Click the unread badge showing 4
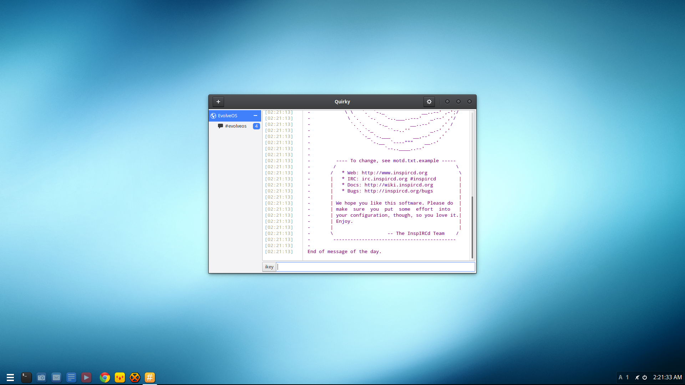The height and width of the screenshot is (385, 685). click(256, 126)
